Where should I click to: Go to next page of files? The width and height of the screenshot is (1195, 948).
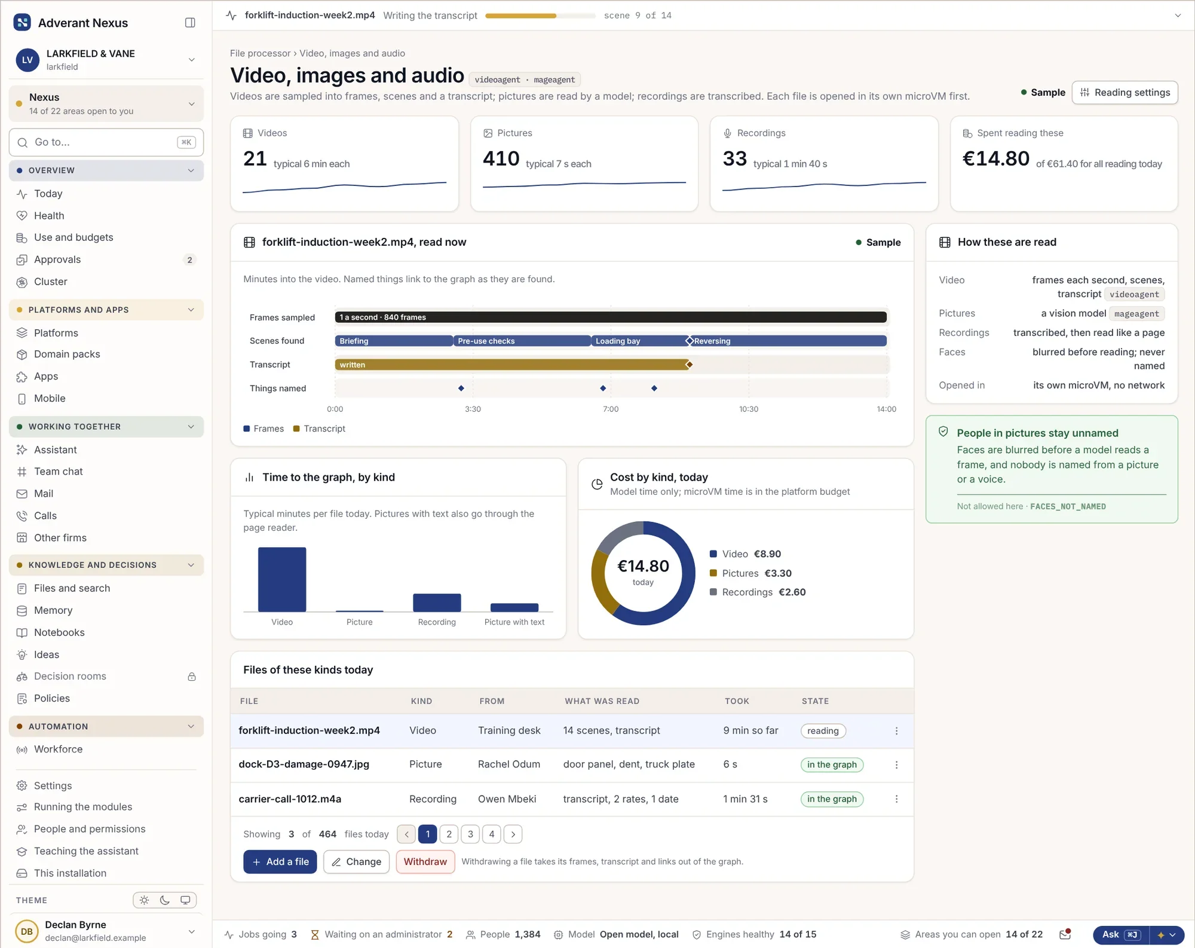(x=513, y=834)
